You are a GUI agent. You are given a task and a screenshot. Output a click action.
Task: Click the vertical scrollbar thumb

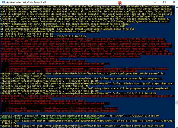177,103
